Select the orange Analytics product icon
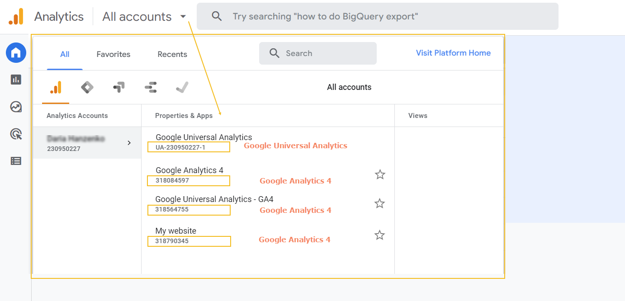This screenshot has height=301, width=625. (56, 87)
